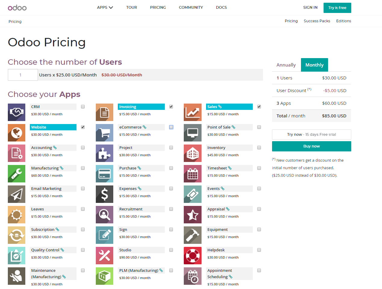382x289 pixels.
Task: Tick the Project app checkbox
Action: 171,148
